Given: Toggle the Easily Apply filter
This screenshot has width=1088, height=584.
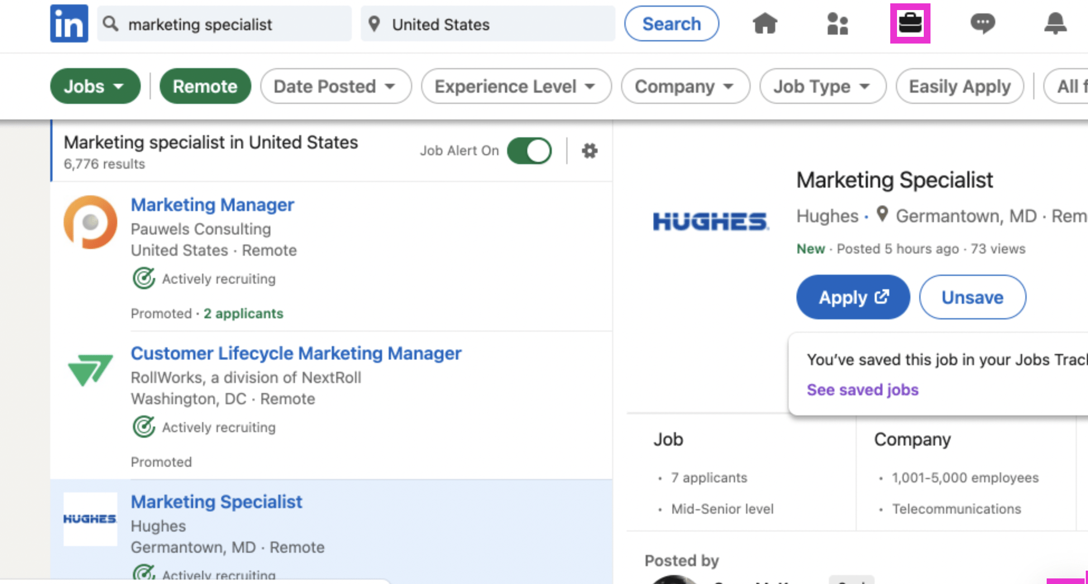Looking at the screenshot, I should pyautogui.click(x=960, y=86).
